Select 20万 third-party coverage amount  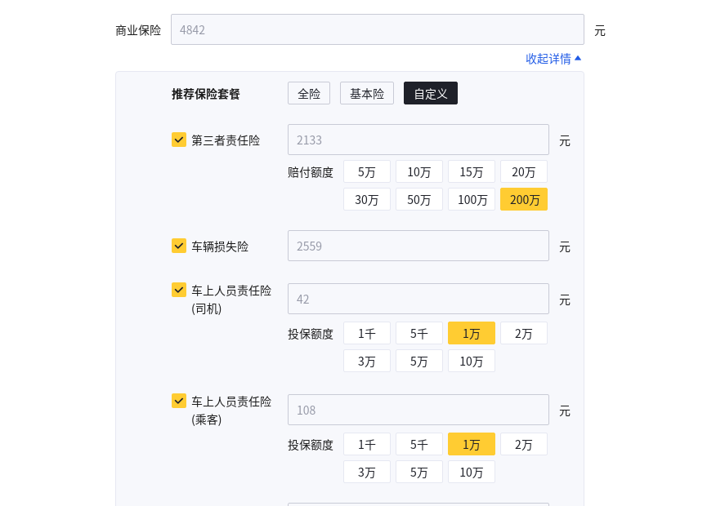coord(524,171)
